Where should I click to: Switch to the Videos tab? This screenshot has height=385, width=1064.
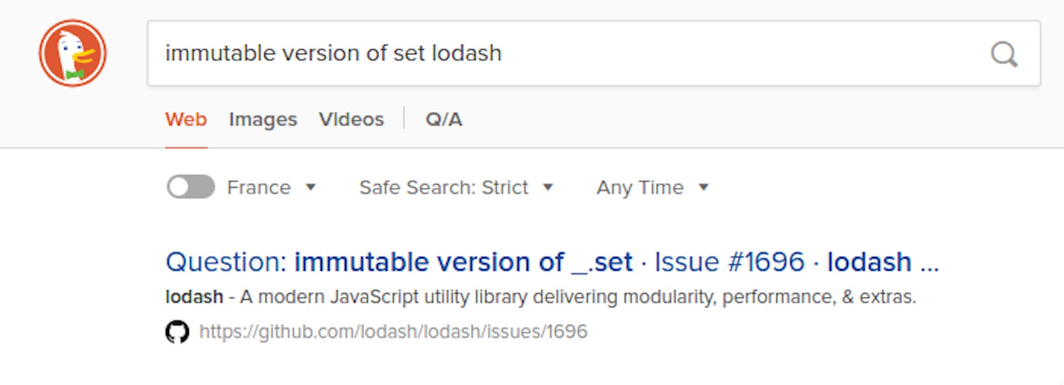pos(351,119)
